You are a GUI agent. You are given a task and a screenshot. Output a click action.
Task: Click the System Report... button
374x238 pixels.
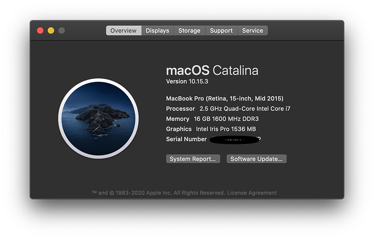click(193, 159)
